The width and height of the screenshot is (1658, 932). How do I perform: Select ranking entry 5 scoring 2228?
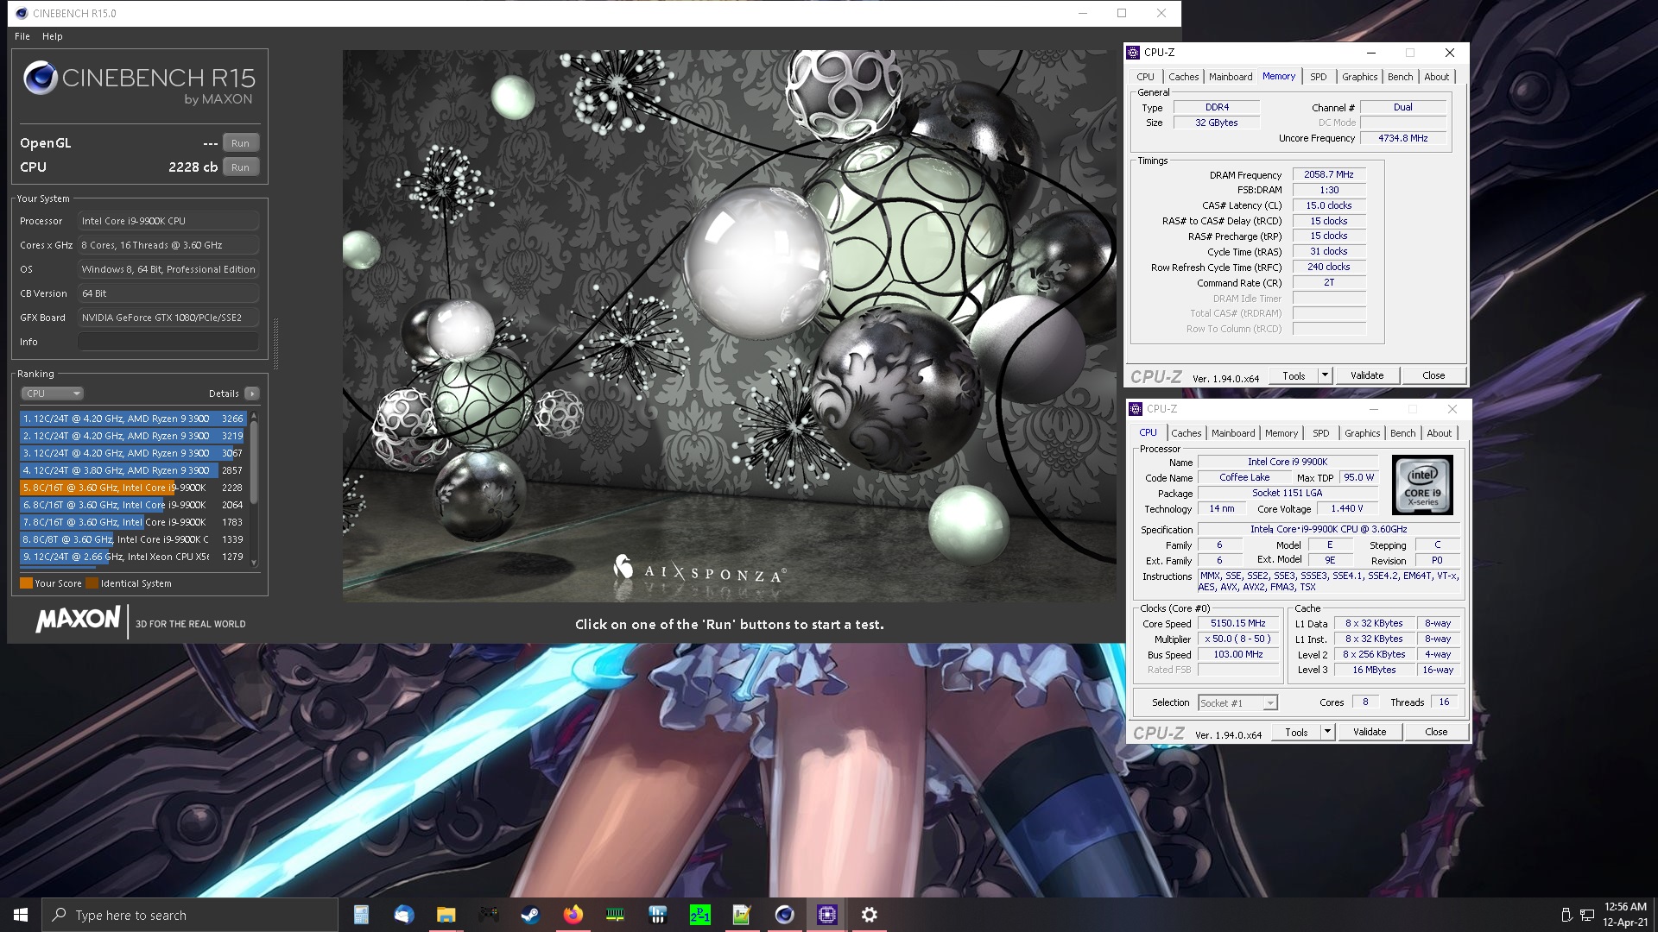coord(134,488)
